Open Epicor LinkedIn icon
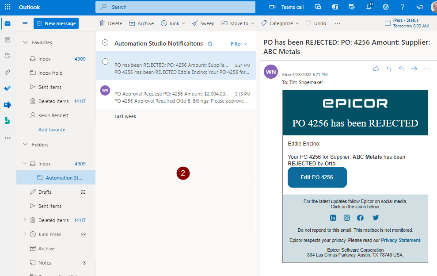Viewport: 437px width, 276px height. pyautogui.click(x=333, y=218)
